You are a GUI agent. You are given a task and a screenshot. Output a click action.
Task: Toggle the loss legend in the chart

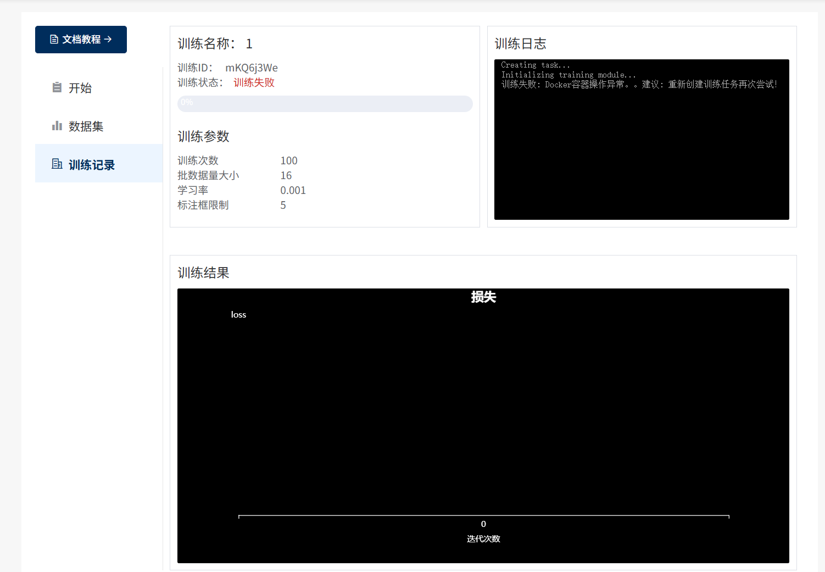pyautogui.click(x=238, y=315)
